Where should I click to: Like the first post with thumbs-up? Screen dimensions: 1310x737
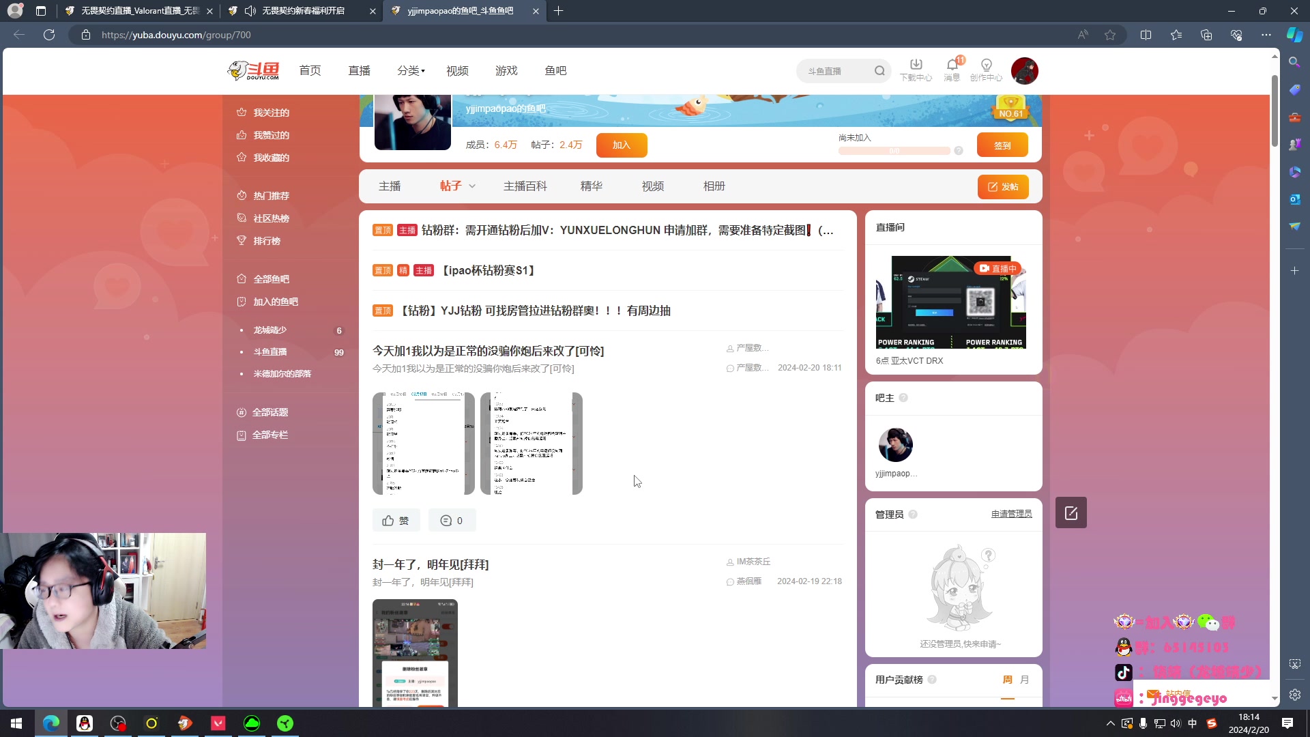tap(396, 521)
